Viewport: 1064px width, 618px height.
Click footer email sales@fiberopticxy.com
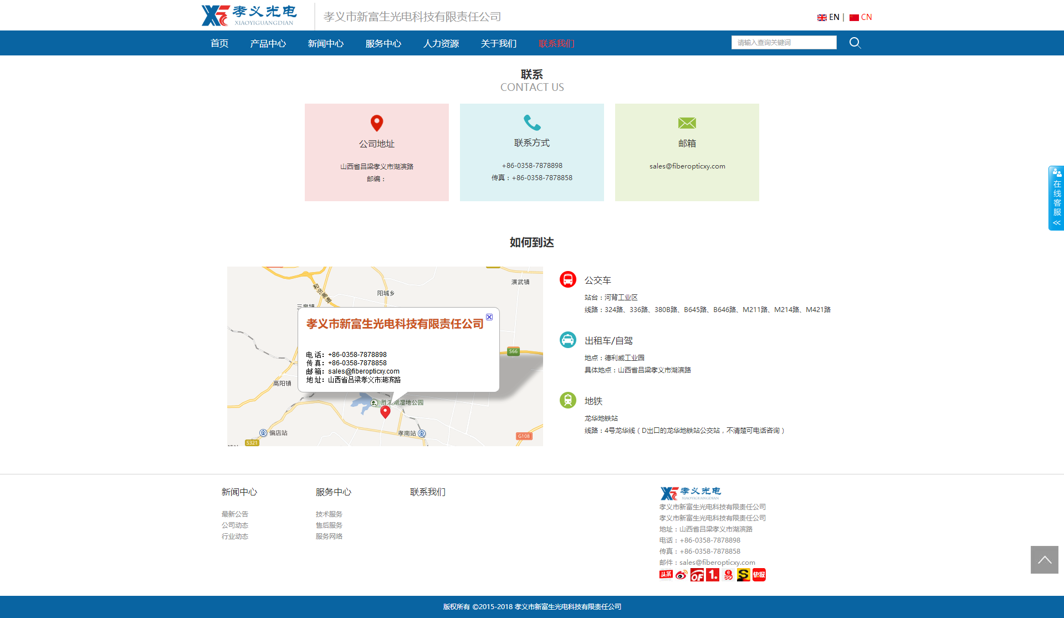pyautogui.click(x=717, y=563)
